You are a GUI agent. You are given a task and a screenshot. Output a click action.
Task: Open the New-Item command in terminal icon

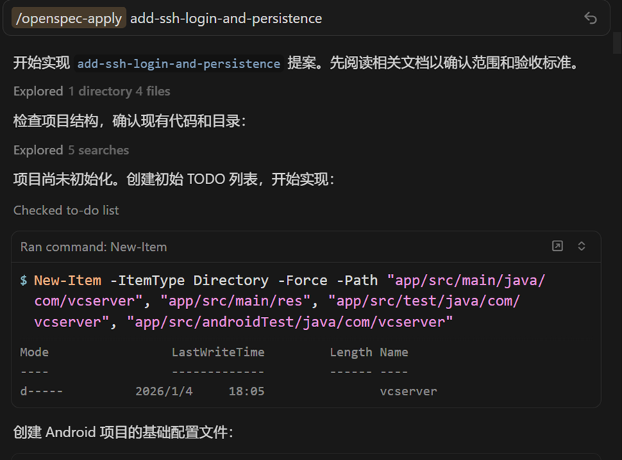click(557, 247)
